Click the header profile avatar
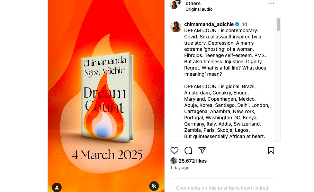The image size is (314, 192). 174,4
